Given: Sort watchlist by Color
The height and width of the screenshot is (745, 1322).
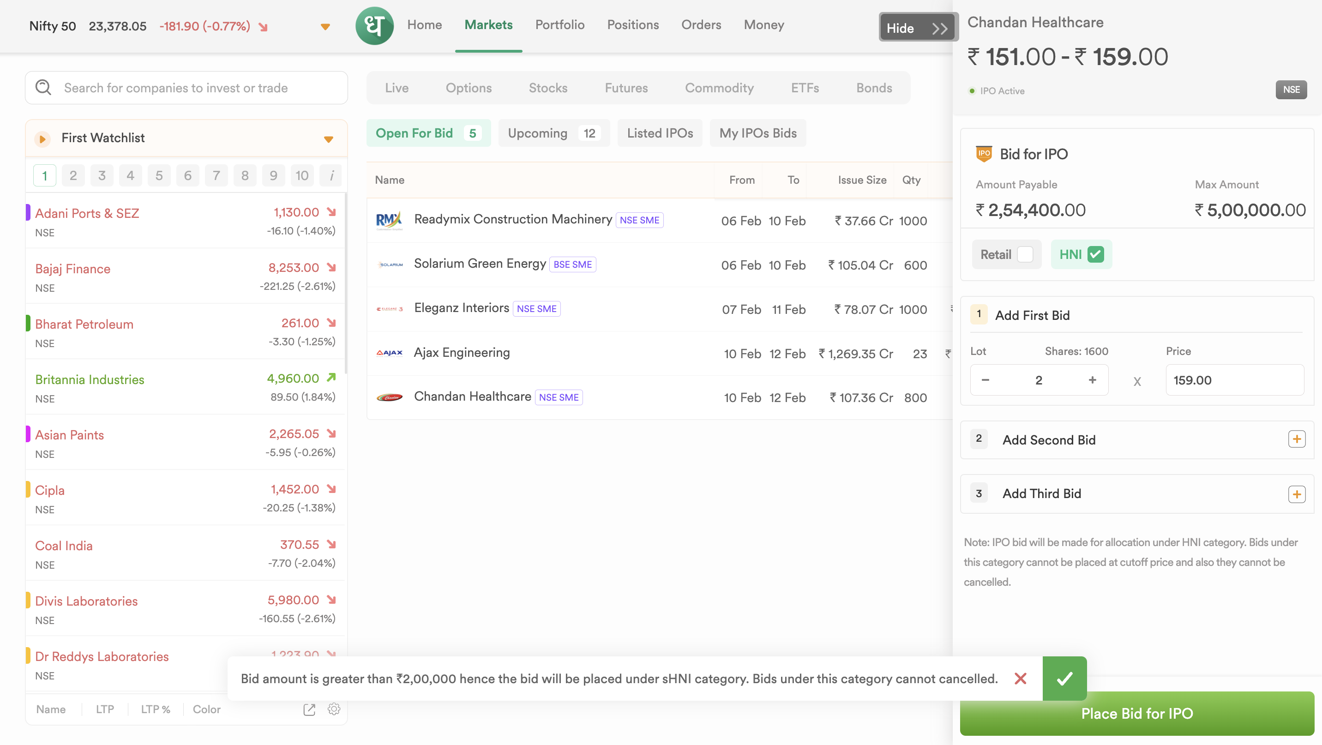Looking at the screenshot, I should (207, 709).
